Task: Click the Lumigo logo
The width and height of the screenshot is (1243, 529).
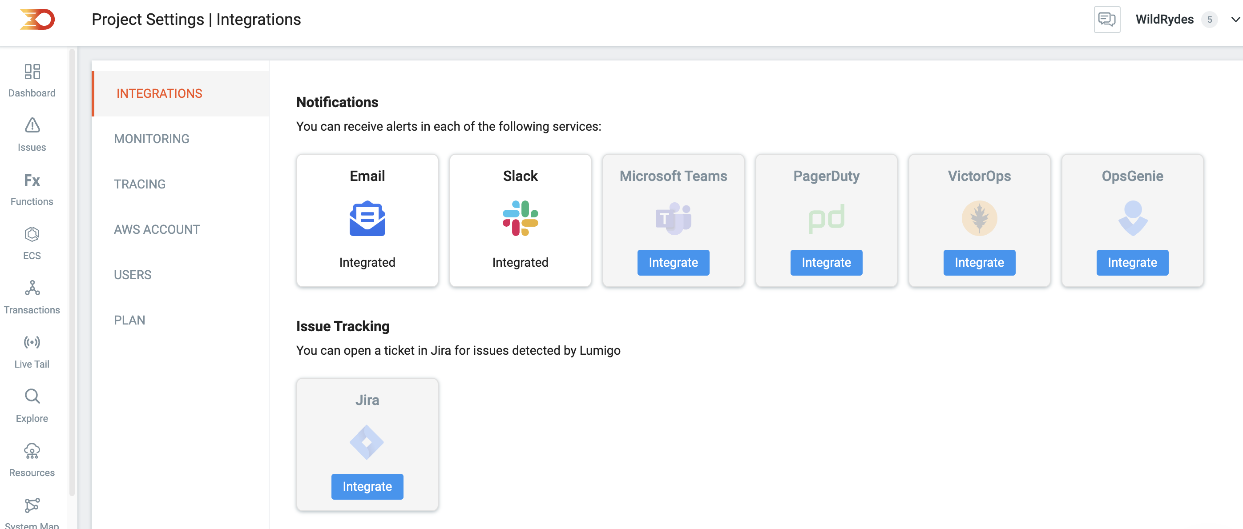Action: [37, 19]
